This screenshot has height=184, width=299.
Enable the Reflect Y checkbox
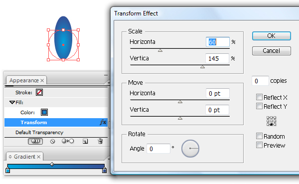click(x=259, y=106)
